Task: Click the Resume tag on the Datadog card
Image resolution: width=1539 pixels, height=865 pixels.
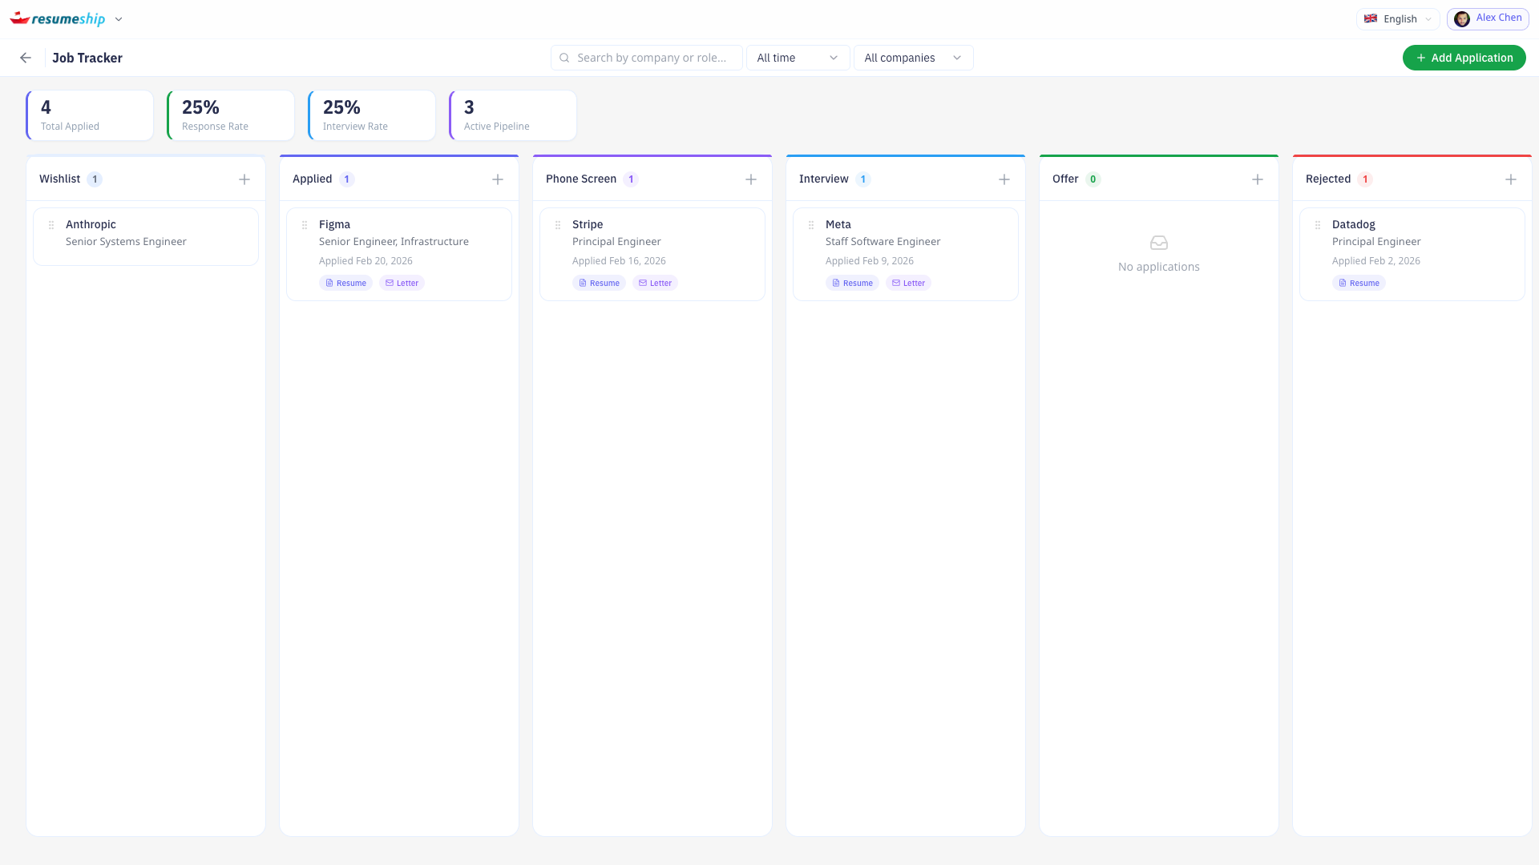Action: coord(1359,283)
